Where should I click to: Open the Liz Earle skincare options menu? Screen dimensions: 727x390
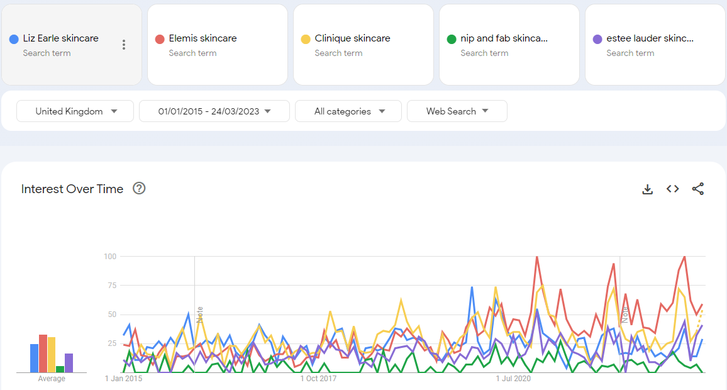click(124, 45)
